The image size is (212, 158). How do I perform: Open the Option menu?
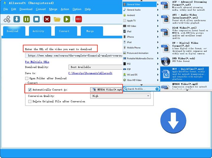tap(77, 9)
